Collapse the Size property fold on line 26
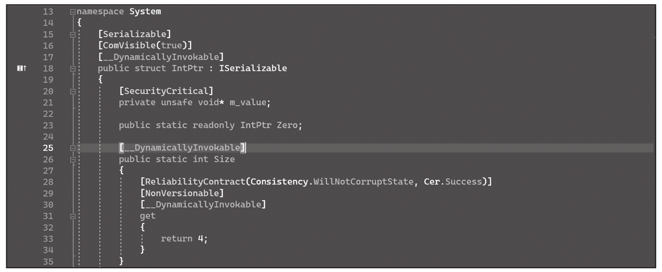The width and height of the screenshot is (662, 272). (x=72, y=160)
